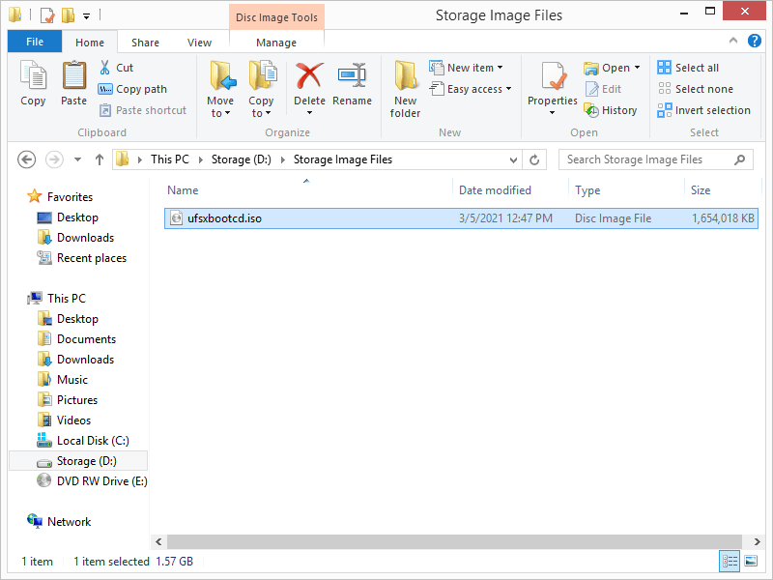Image resolution: width=773 pixels, height=580 pixels.
Task: Click Select none in the ribbon
Action: click(x=696, y=89)
